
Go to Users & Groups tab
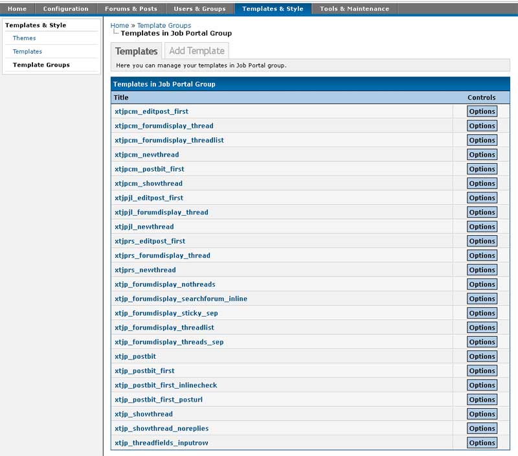click(199, 8)
